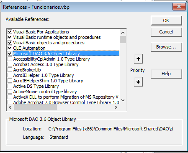Uncheck Visual Basic runtime objects and procedures
The height and width of the screenshot is (153, 188).
[10, 37]
